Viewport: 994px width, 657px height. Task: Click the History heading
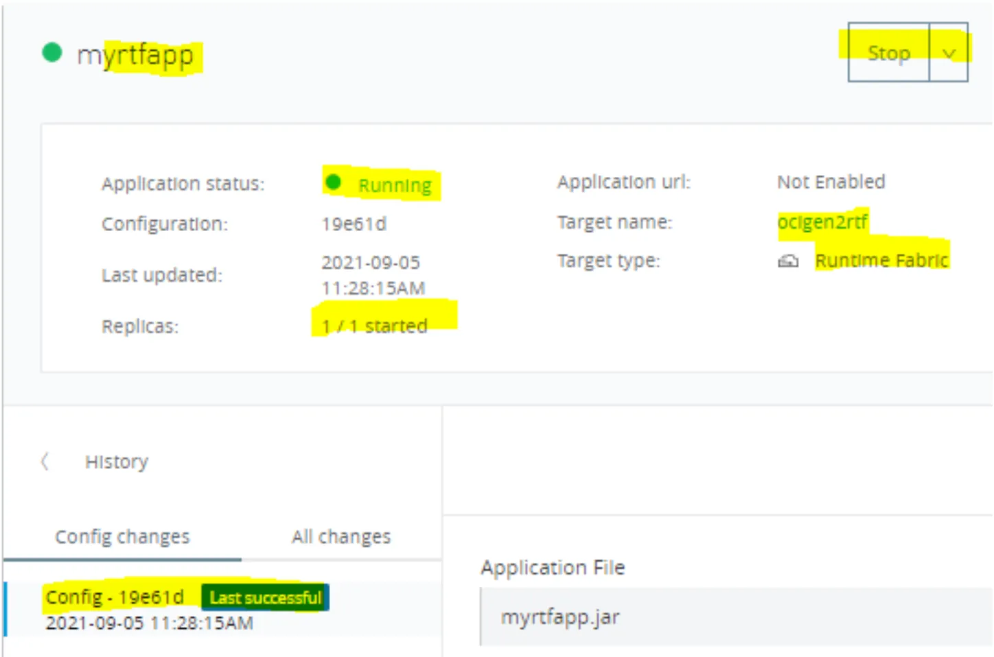coord(117,462)
